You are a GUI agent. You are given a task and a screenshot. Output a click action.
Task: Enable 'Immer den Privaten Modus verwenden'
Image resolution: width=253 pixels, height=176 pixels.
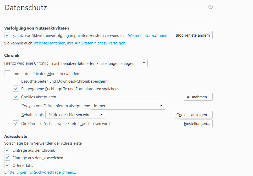[7, 74]
